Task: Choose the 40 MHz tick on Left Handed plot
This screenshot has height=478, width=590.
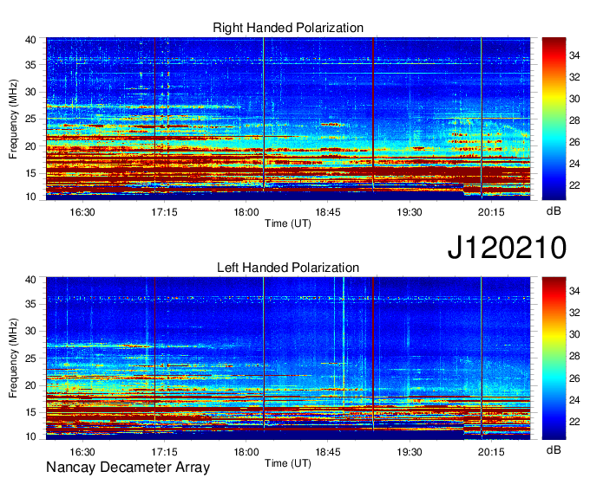Action: coord(30,280)
